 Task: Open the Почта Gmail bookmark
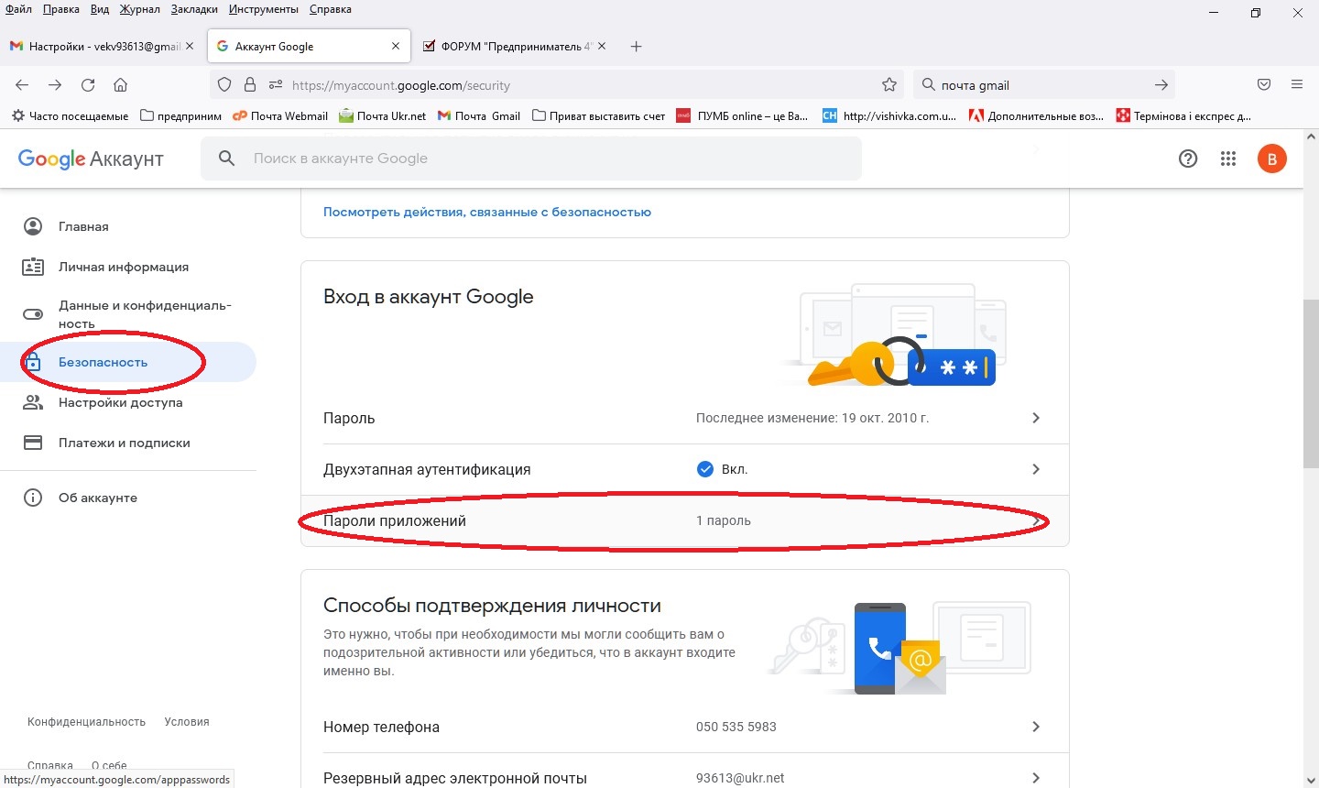click(479, 116)
